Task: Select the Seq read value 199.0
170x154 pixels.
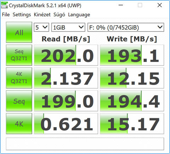Action: [x=66, y=101]
